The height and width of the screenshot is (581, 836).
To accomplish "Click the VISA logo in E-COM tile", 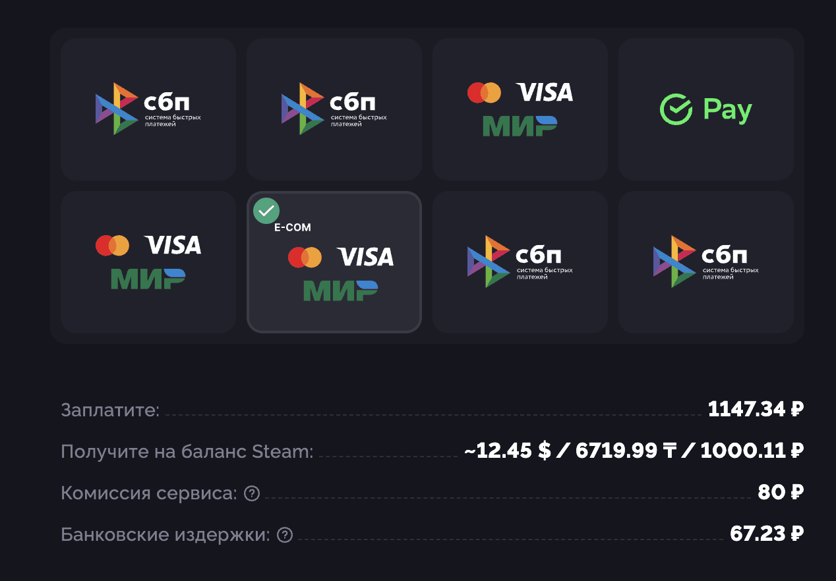I will 365,257.
